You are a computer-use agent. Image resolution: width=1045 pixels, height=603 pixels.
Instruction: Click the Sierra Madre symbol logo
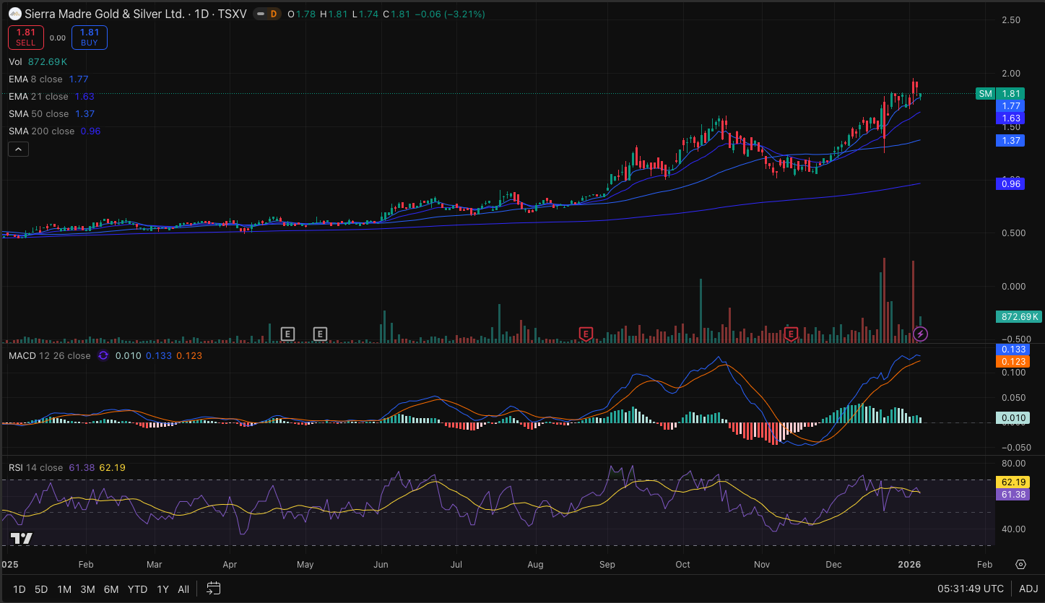(14, 14)
